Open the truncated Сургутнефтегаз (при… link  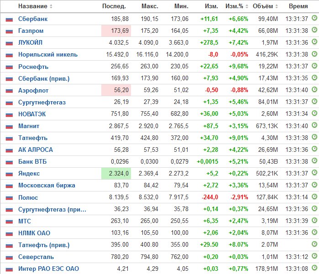52,209
